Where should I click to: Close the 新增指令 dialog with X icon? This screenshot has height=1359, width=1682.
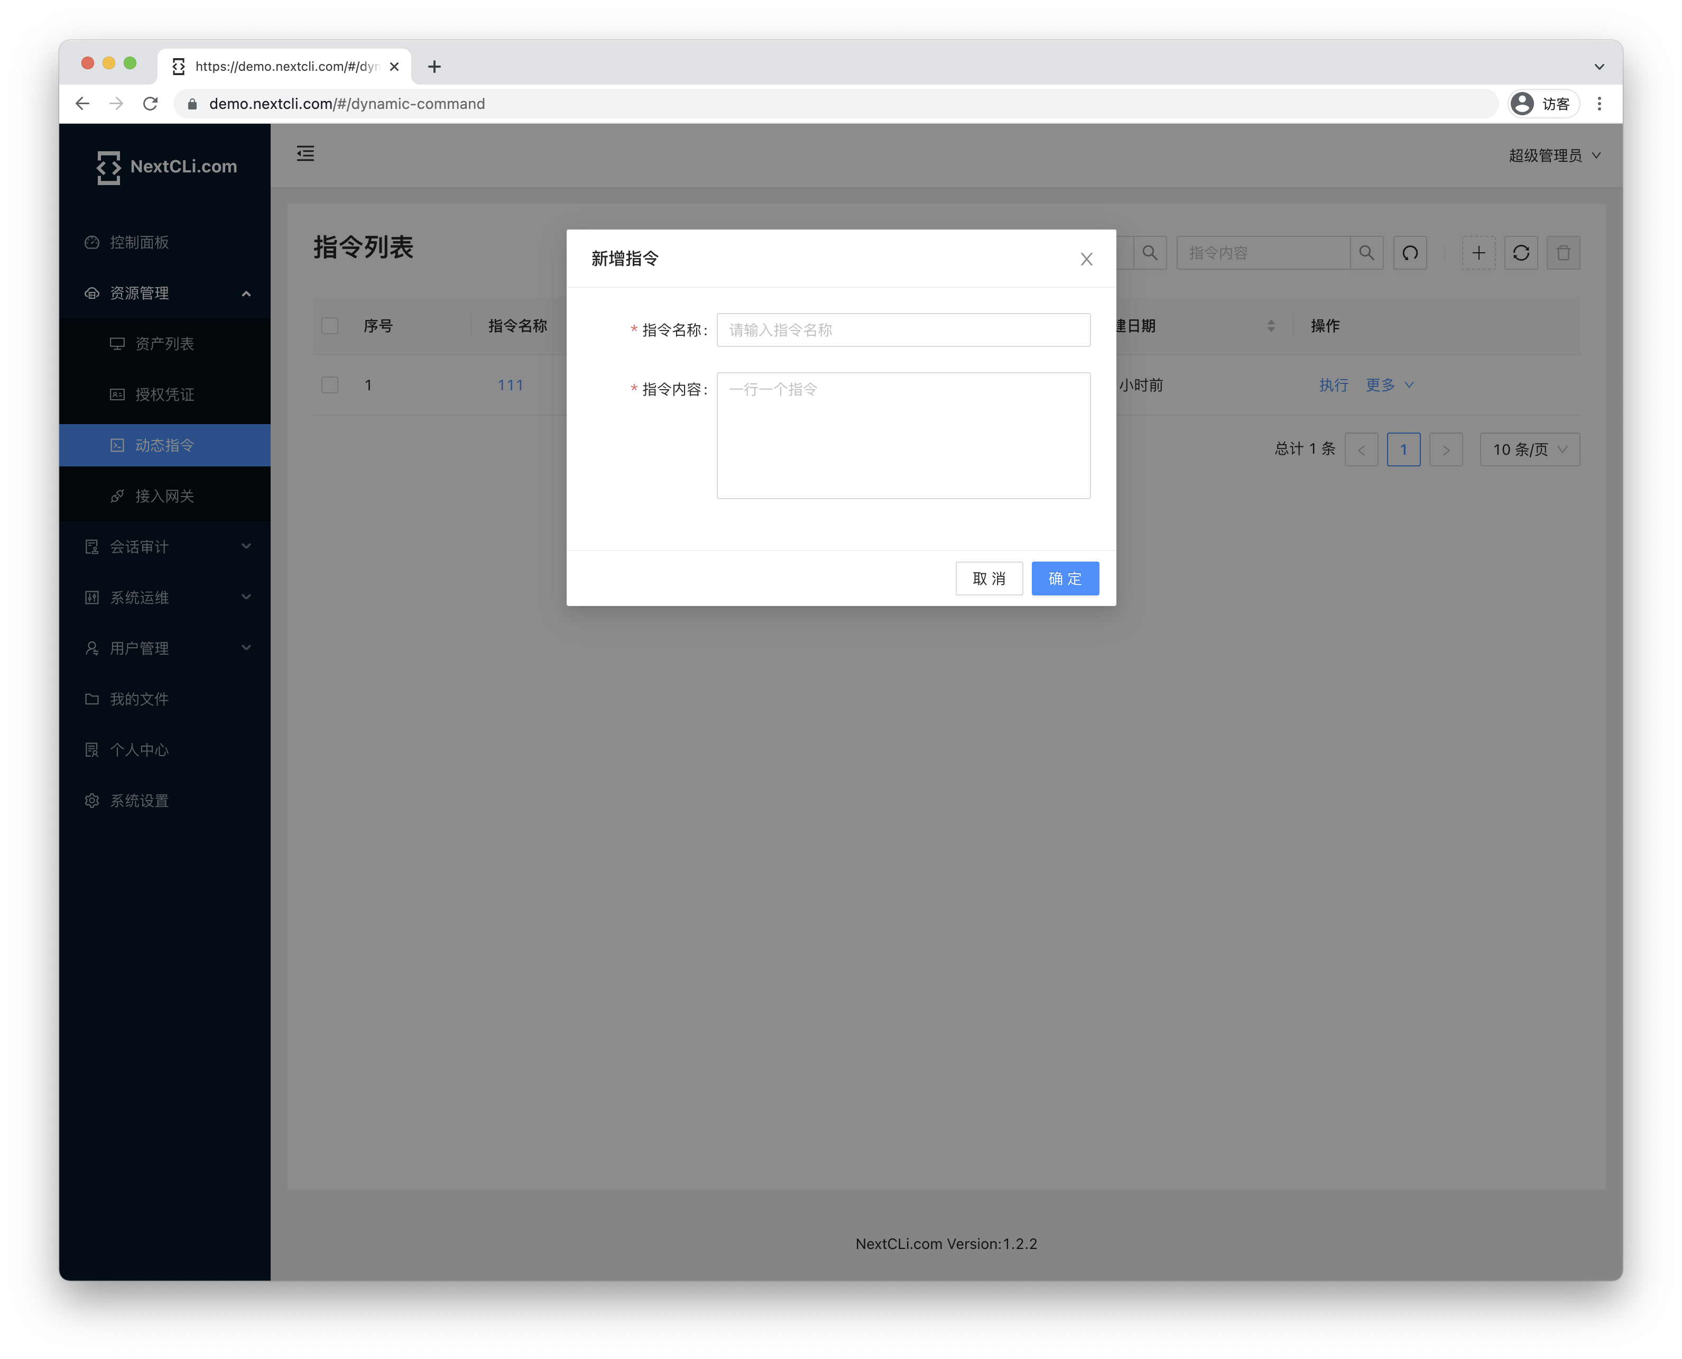1086,259
